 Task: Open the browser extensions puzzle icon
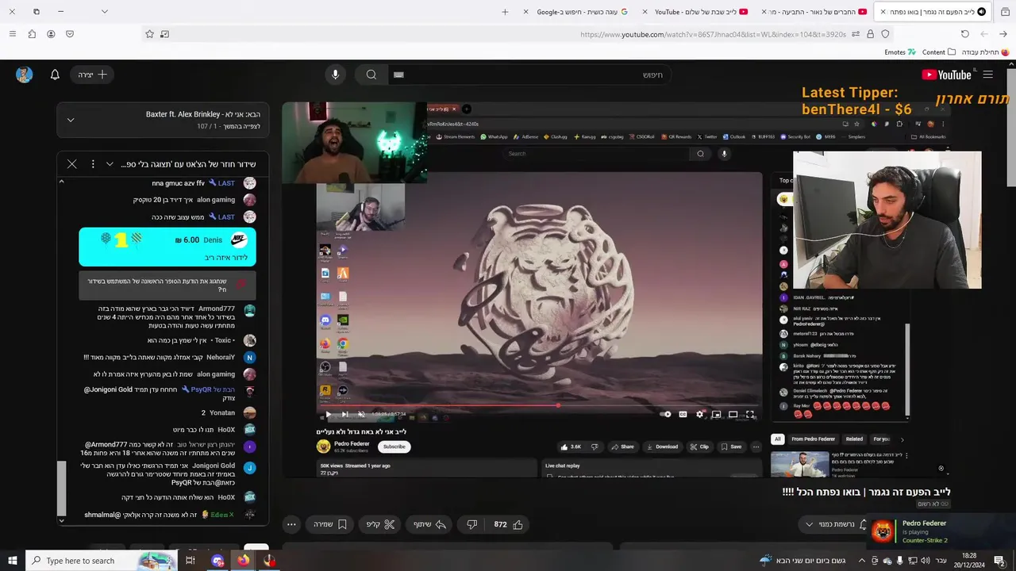coord(32,34)
